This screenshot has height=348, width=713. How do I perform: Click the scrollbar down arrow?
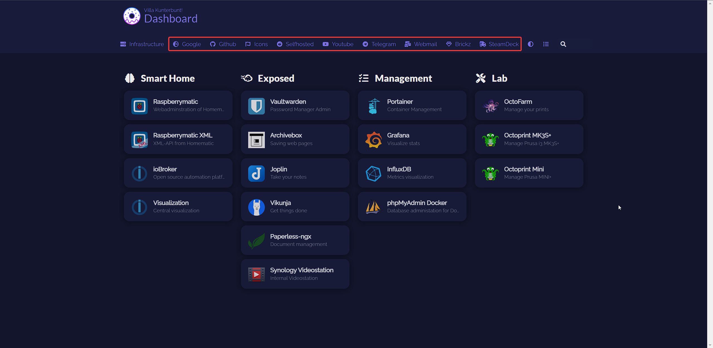coord(710,345)
